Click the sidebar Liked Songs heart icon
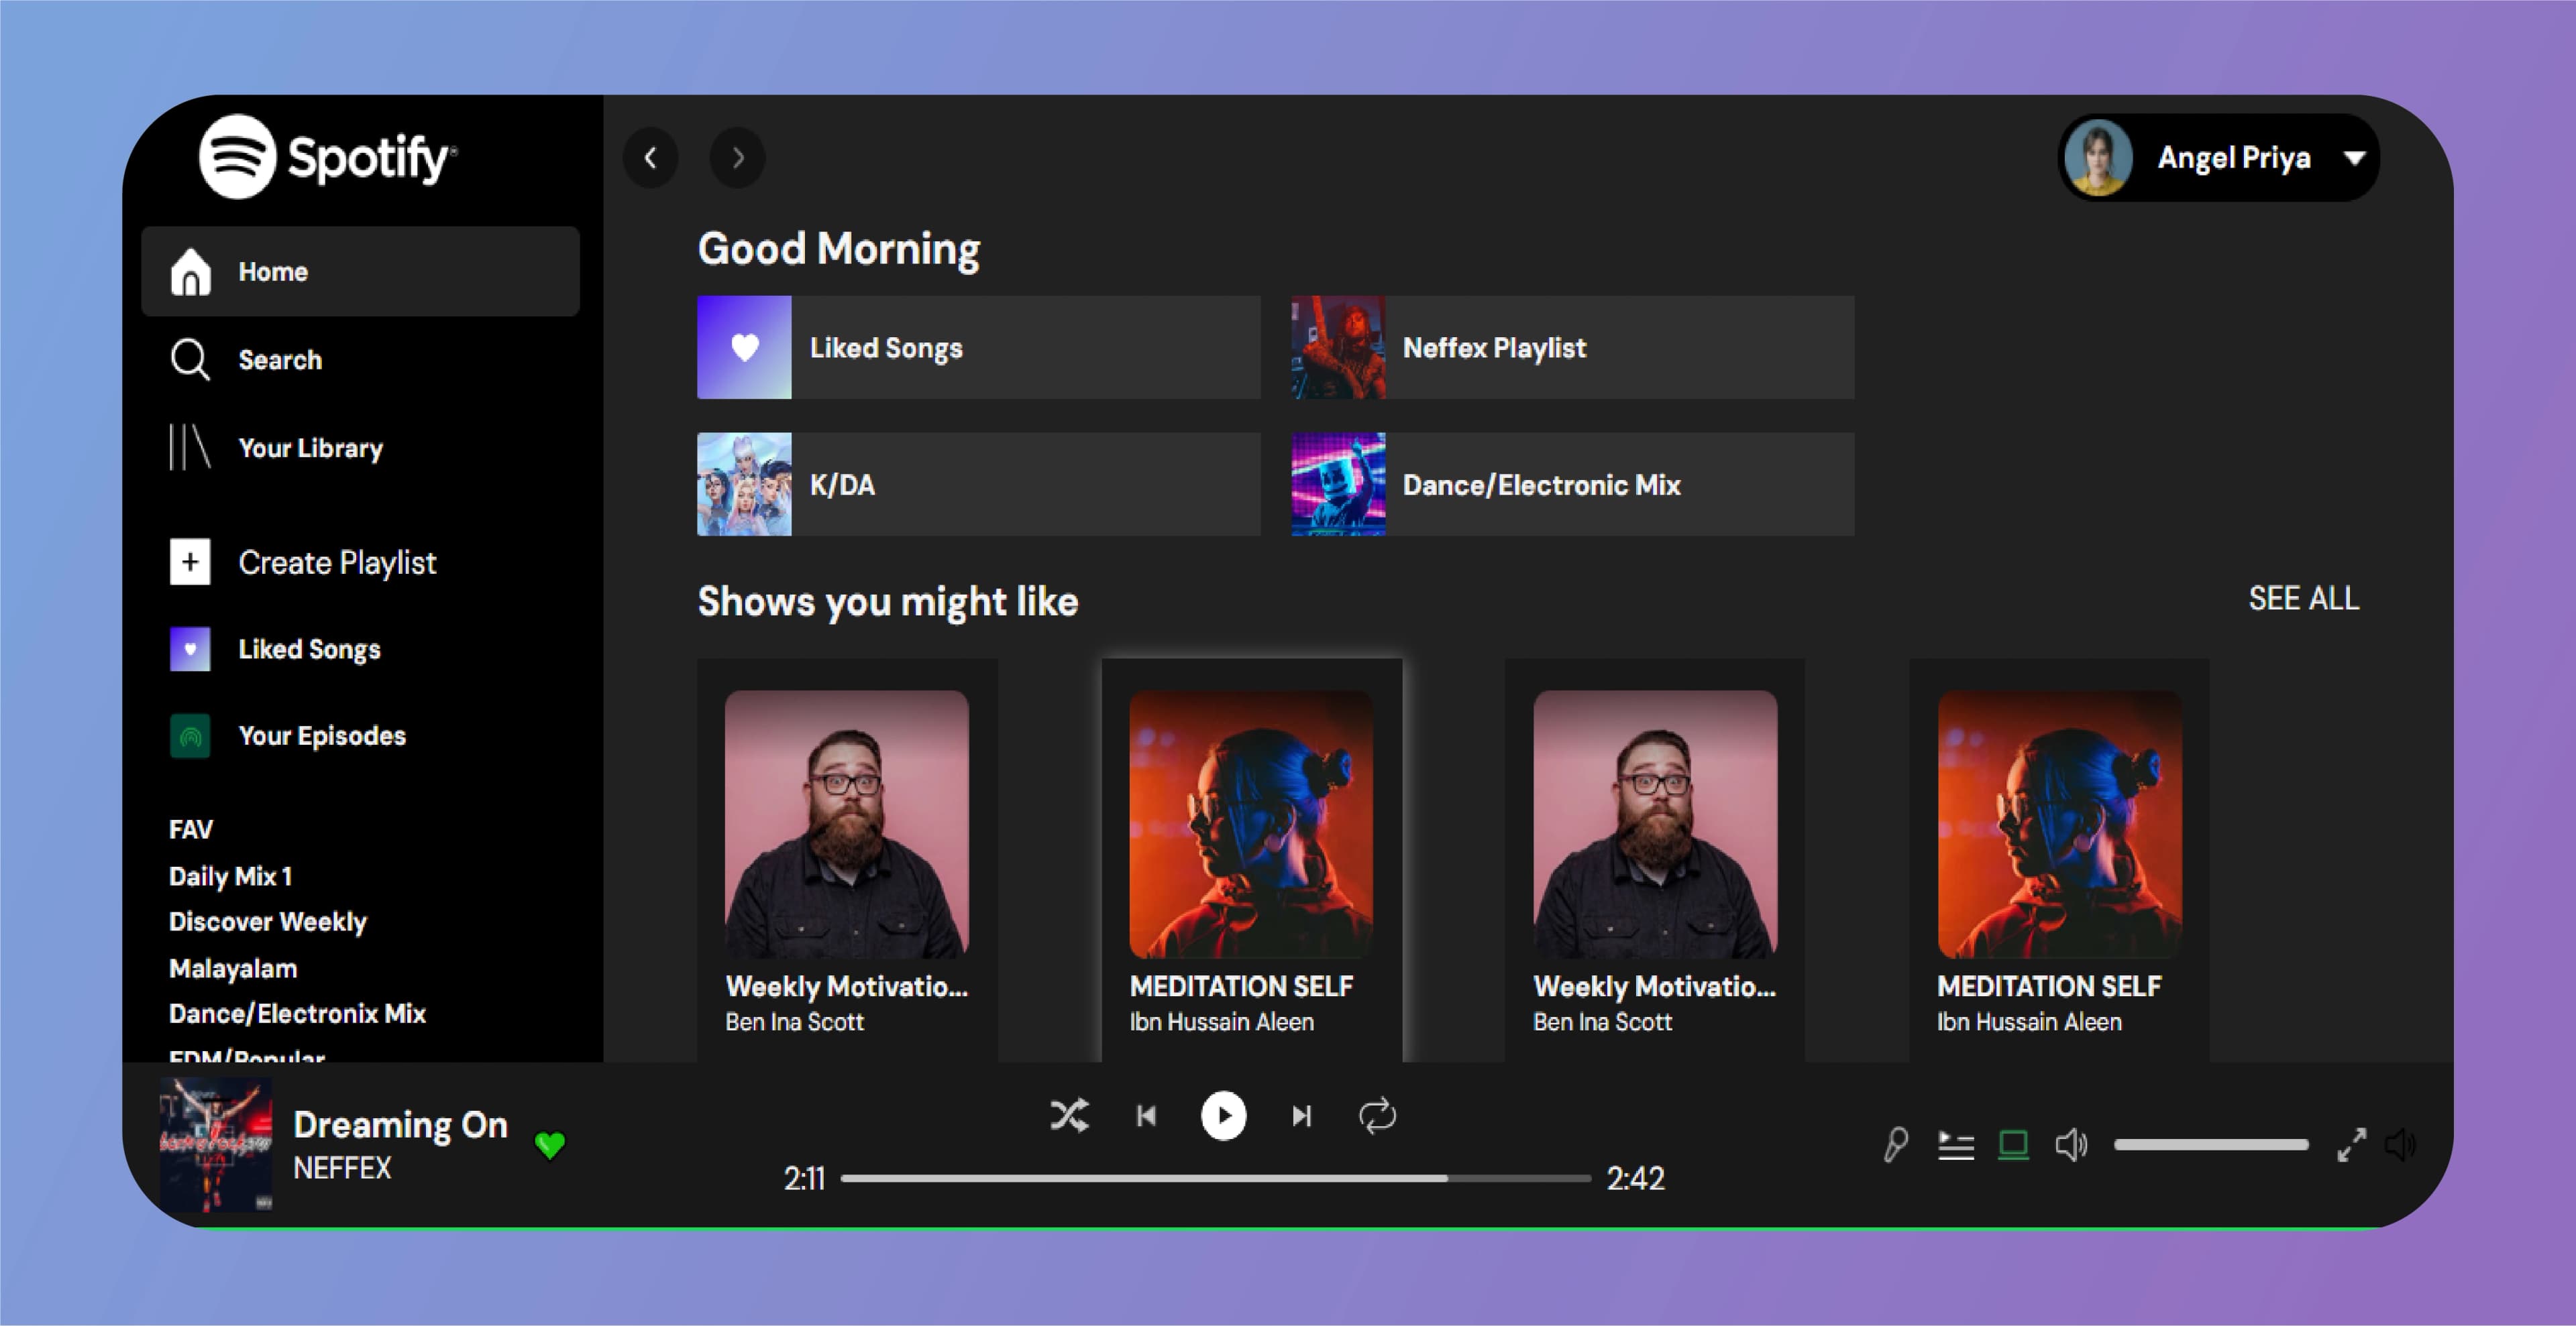The image size is (2576, 1326). [x=190, y=650]
